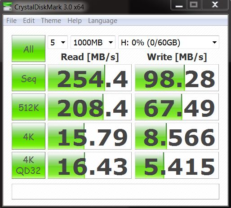Close the CrystalDiskMark window
Screen dimensions: 231x208
[215, 5]
